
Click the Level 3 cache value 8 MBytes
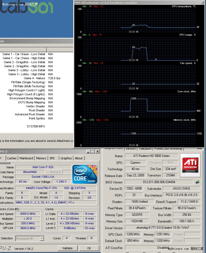click(70, 228)
